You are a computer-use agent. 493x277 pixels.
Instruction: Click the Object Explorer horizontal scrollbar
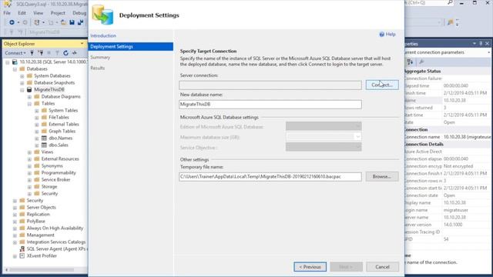[42, 270]
